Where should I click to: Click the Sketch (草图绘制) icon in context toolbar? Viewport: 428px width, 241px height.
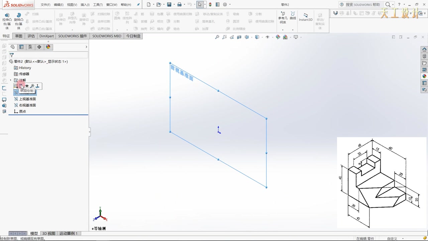point(21,86)
